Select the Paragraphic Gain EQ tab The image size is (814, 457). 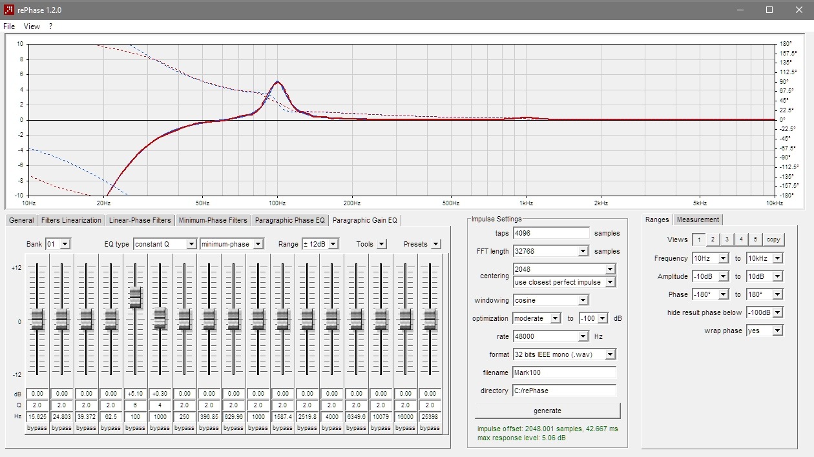(365, 220)
